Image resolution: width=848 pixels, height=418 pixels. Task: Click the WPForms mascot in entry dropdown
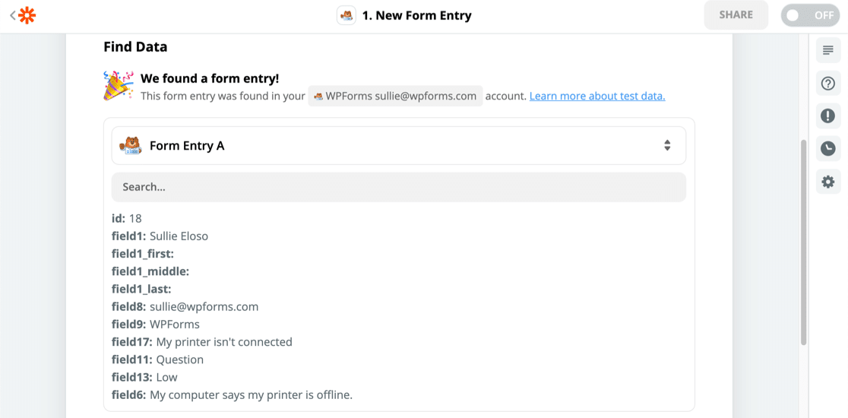pyautogui.click(x=131, y=145)
